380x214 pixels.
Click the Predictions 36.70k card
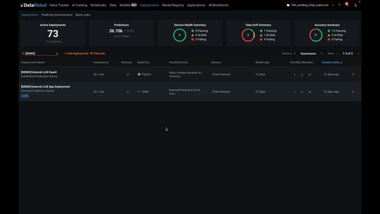tap(121, 33)
